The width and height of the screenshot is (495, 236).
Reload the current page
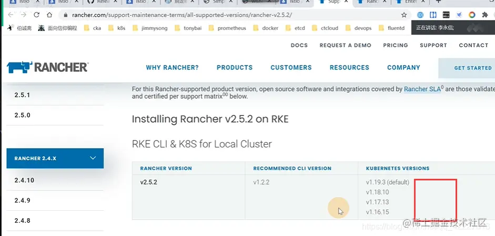[x=36, y=15]
